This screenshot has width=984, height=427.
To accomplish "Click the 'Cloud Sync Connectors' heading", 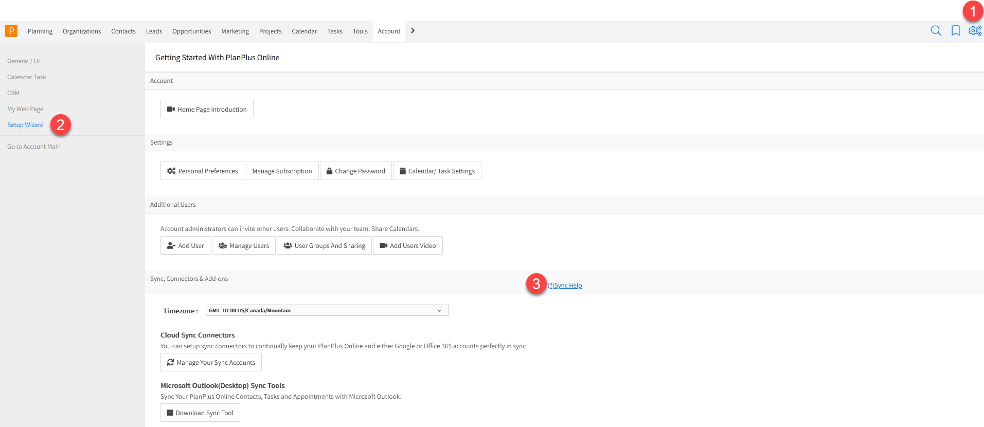I will coord(198,335).
